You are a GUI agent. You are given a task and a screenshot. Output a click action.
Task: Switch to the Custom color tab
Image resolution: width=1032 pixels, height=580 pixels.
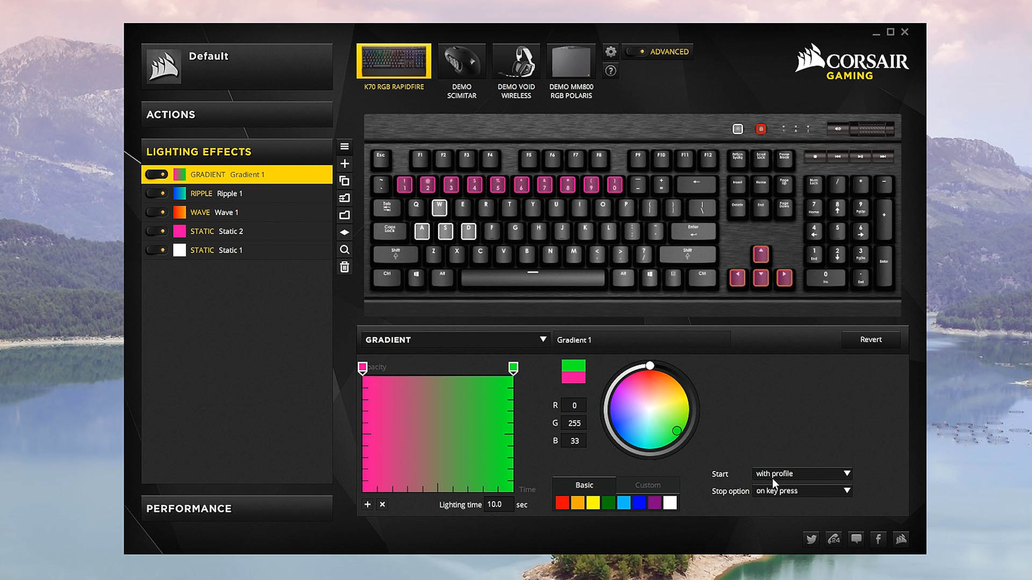648,485
